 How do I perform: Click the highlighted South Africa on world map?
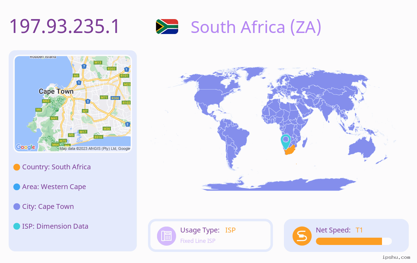[x=290, y=151]
